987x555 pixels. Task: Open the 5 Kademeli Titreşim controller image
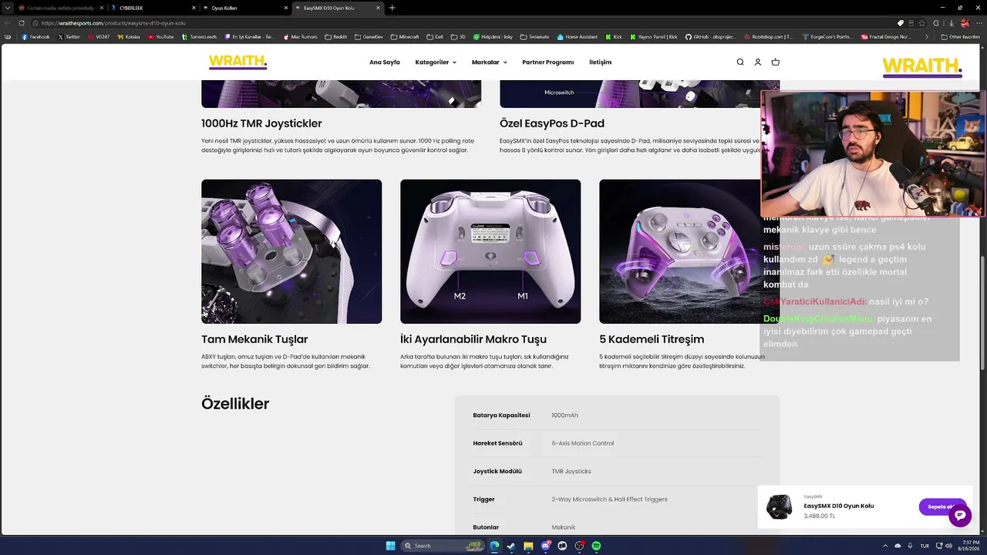[689, 251]
